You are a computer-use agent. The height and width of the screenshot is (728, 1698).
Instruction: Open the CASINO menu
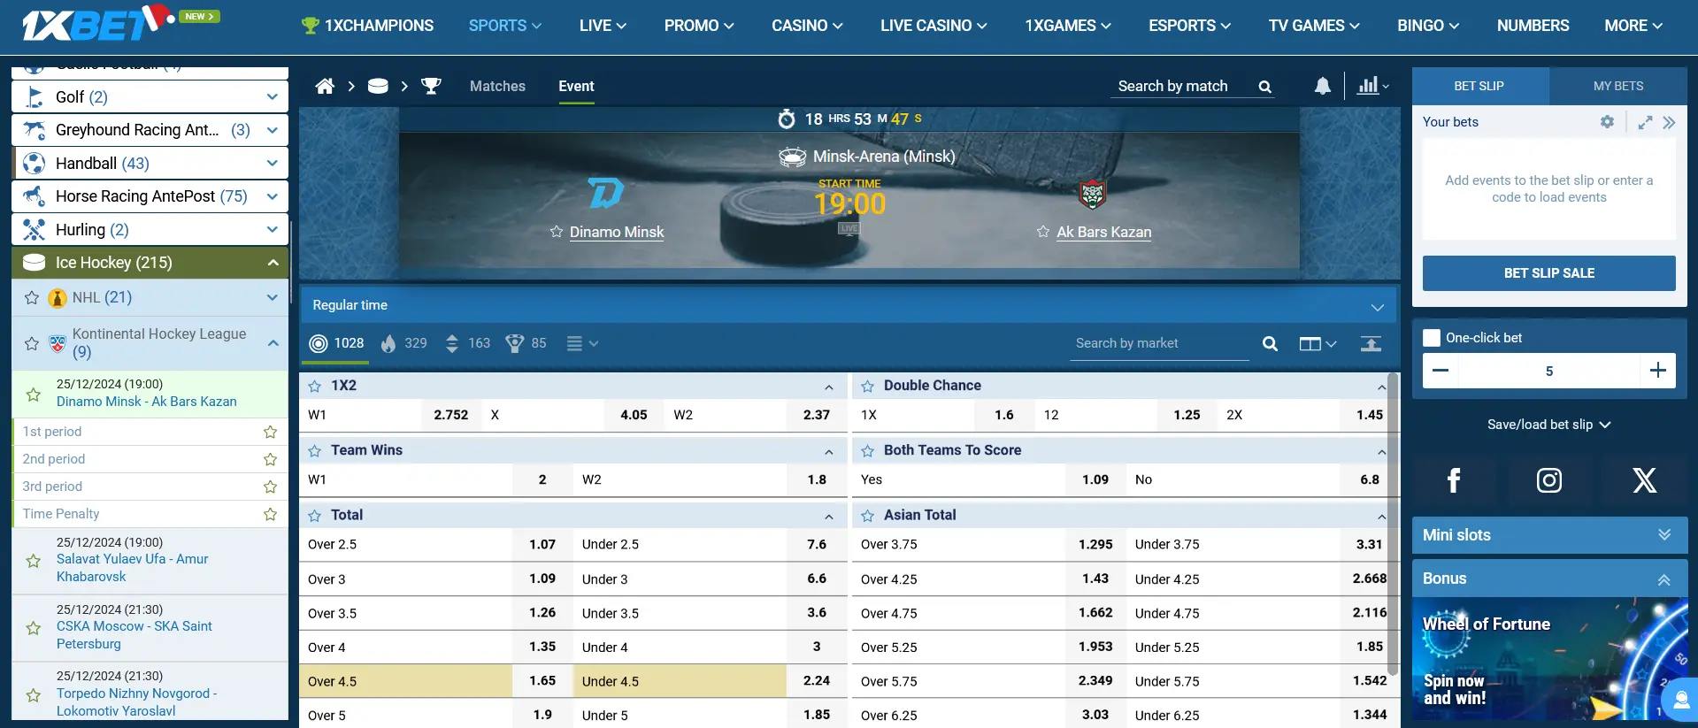[806, 26]
